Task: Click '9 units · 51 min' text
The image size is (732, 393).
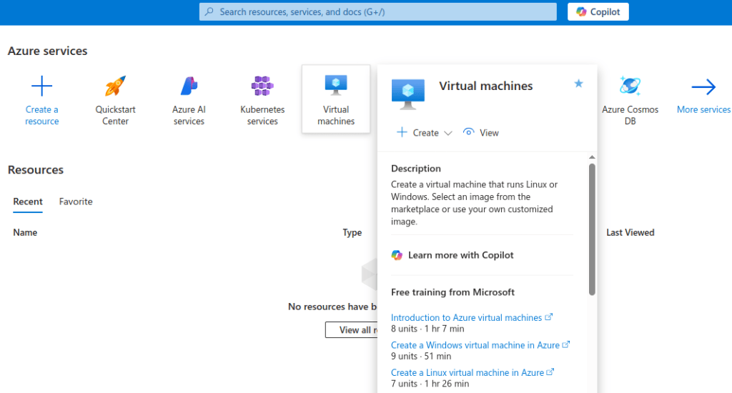Action: click(x=421, y=356)
